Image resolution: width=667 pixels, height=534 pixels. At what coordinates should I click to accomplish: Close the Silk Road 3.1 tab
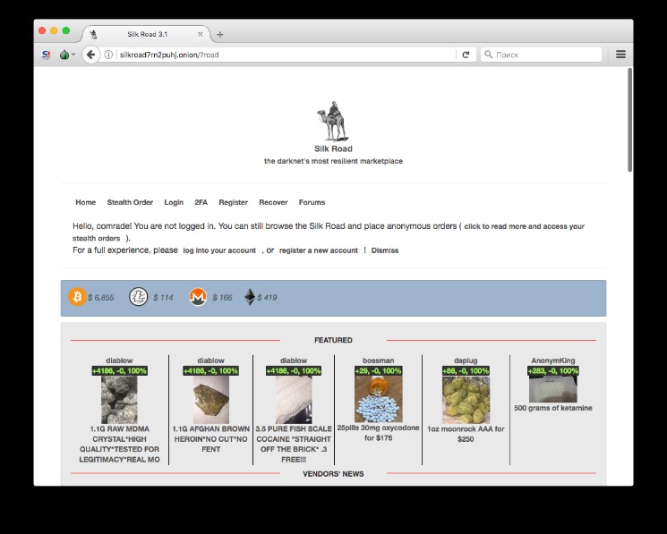click(201, 34)
